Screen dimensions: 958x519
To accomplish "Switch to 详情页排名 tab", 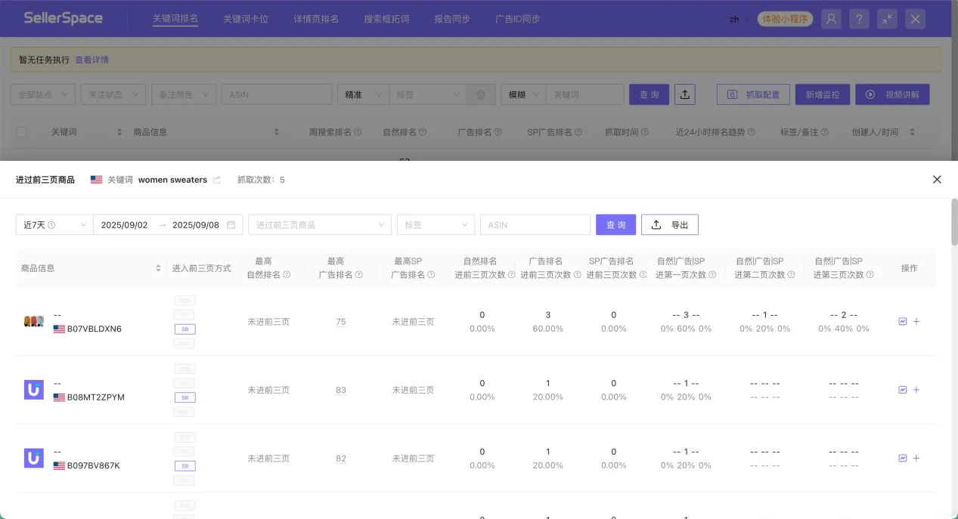I will click(x=316, y=19).
